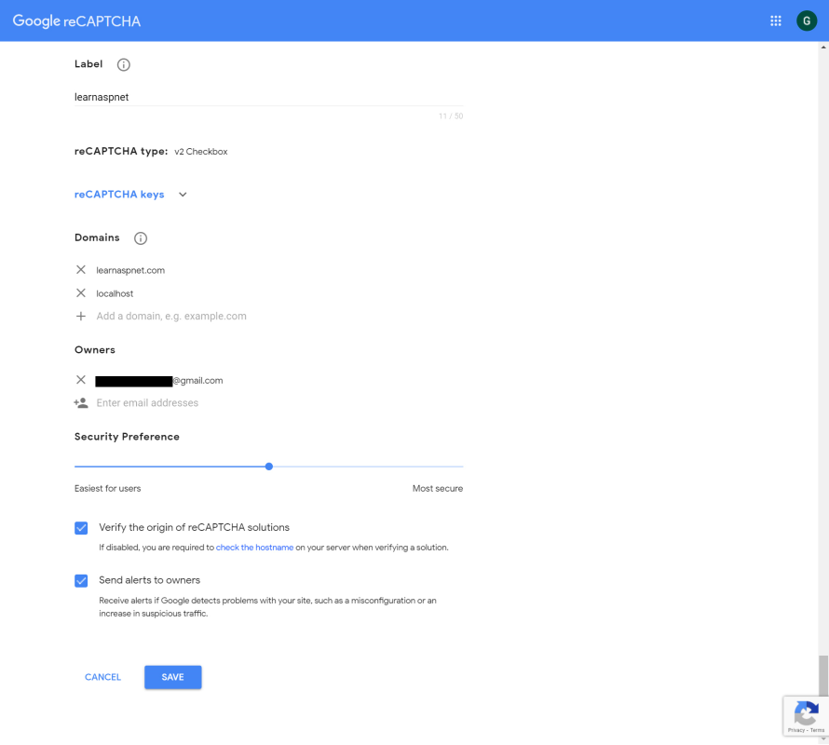Image resolution: width=829 pixels, height=745 pixels.
Task: Open the G account avatar
Action: [x=807, y=20]
